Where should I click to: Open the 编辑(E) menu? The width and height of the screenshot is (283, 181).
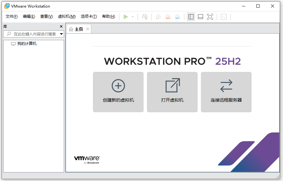(x=29, y=16)
